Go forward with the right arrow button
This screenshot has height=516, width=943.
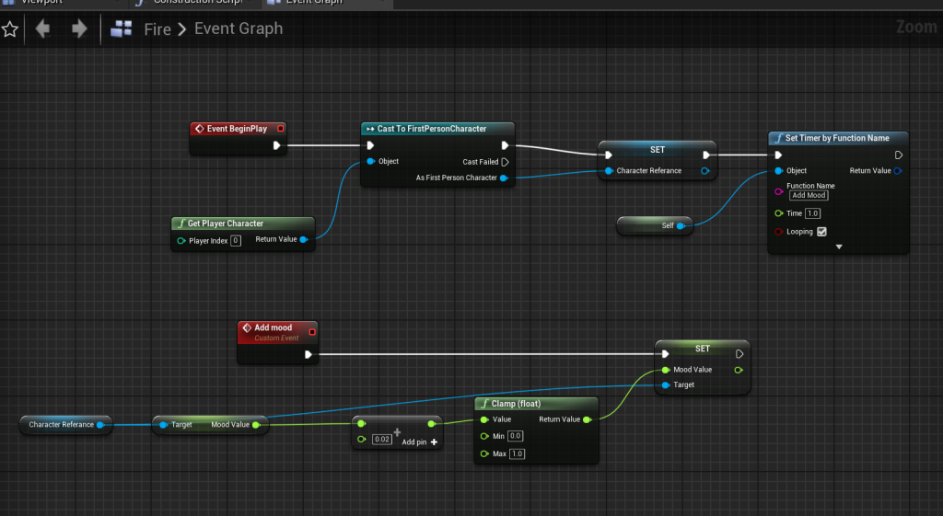click(79, 29)
